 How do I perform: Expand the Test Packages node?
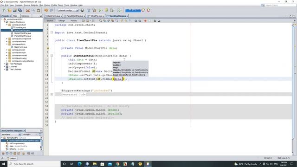tap(5, 64)
